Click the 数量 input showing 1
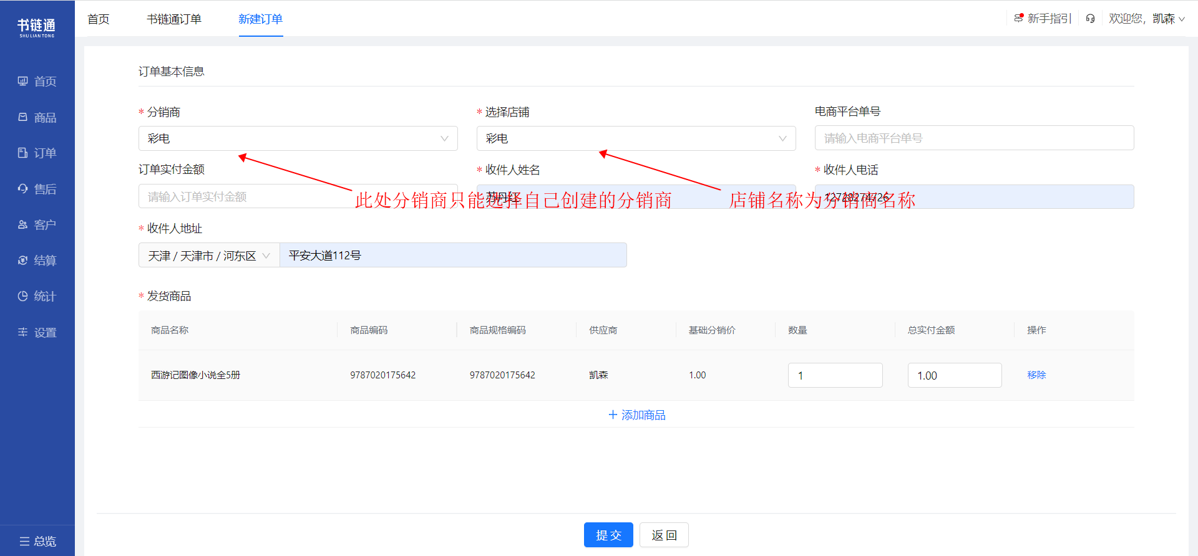The height and width of the screenshot is (556, 1198). pos(835,375)
